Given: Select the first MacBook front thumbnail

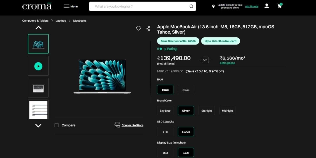Looking at the screenshot, I should coord(38,44).
